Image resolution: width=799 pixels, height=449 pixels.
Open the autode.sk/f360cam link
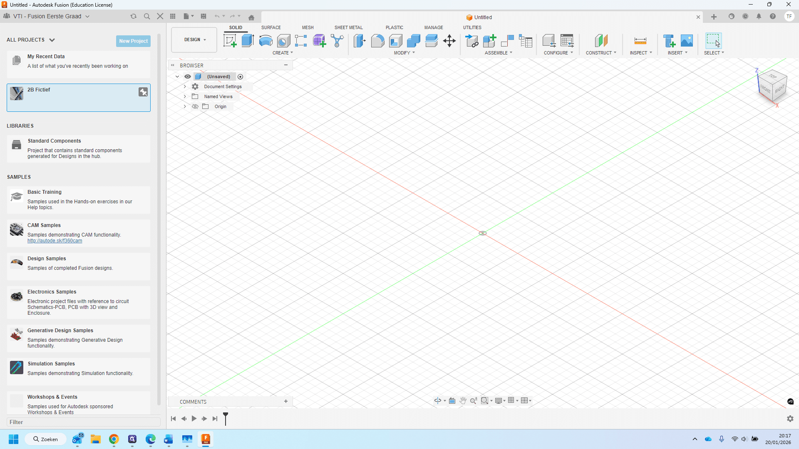pos(55,241)
